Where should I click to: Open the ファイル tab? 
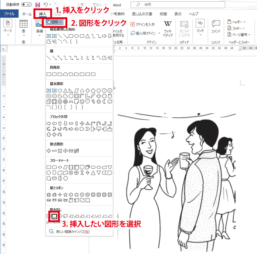(x=9, y=14)
